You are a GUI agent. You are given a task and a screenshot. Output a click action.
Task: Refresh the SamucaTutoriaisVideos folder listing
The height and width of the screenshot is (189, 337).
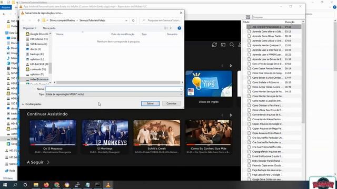133,20
